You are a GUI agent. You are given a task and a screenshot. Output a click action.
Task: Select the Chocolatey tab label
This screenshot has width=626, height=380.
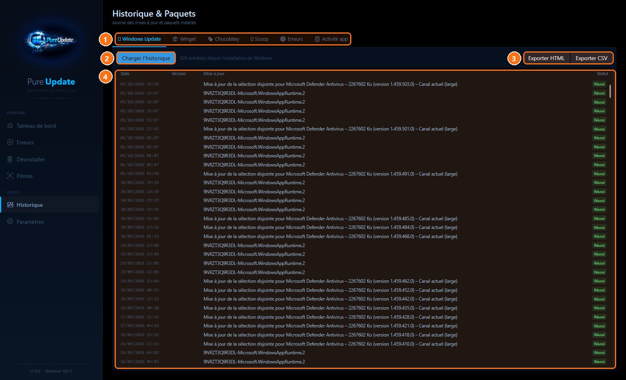point(227,39)
